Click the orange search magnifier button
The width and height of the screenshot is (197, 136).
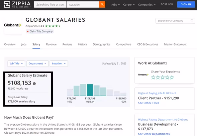(x=102, y=5)
